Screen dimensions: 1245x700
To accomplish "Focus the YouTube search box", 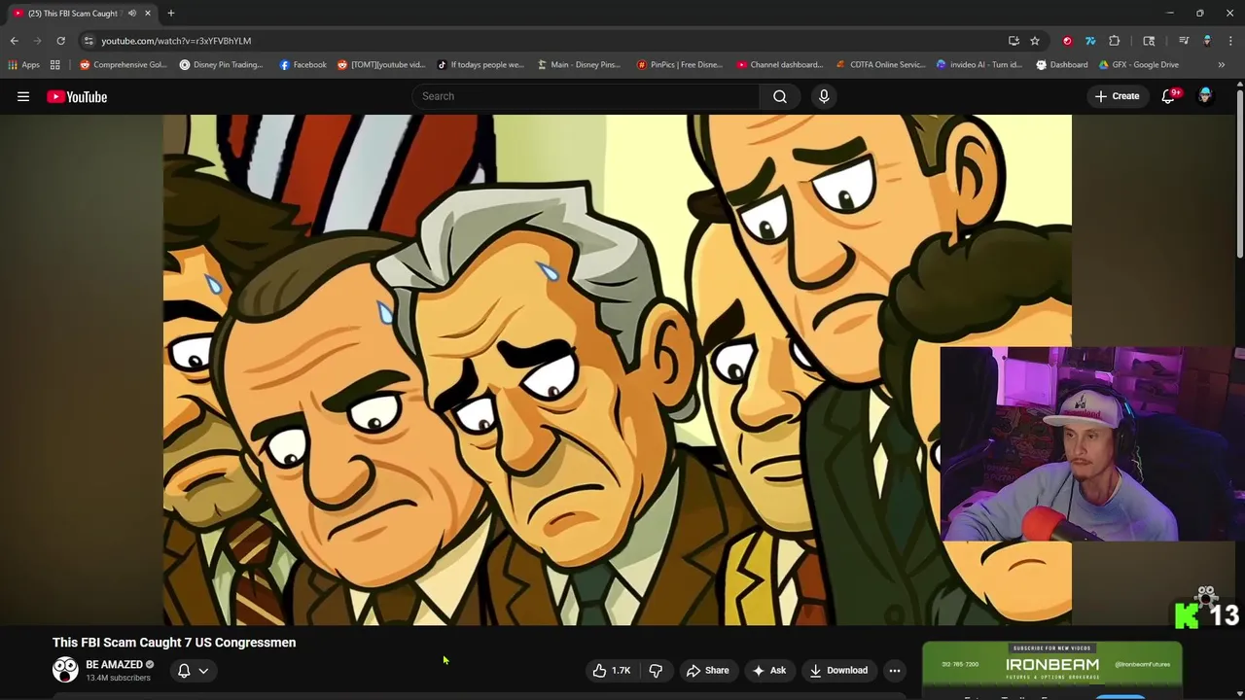I will (x=586, y=96).
